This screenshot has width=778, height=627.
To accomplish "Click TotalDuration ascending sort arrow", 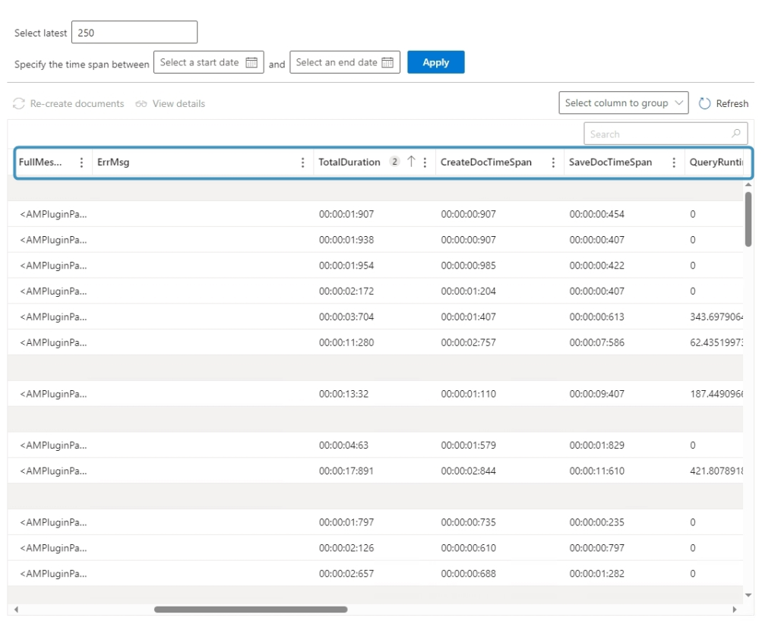I will [411, 162].
